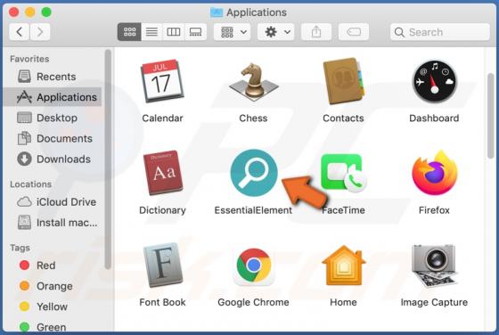This screenshot has width=499, height=335.
Task: Select the EssentialElement magnifier icon
Action: pos(254,173)
